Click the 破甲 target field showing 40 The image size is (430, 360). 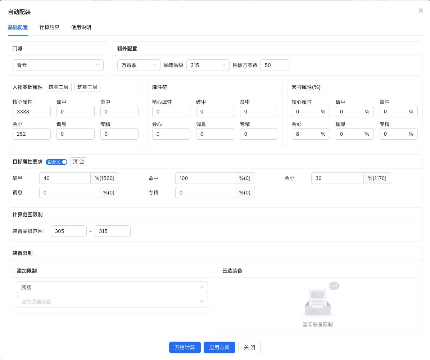coord(65,178)
